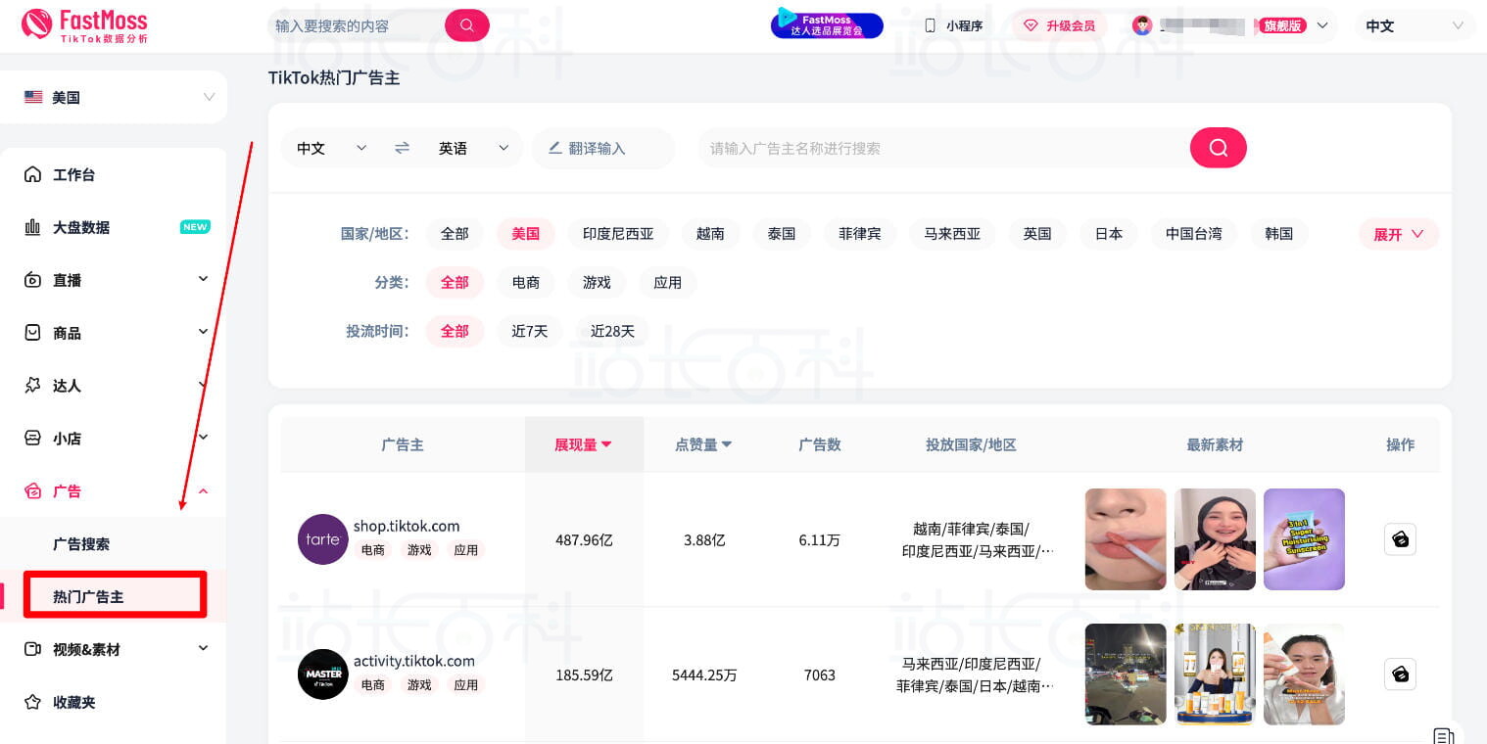Viewport: 1487px width, 744px height.
Task: Click the user avatar icon
Action: tap(1142, 25)
